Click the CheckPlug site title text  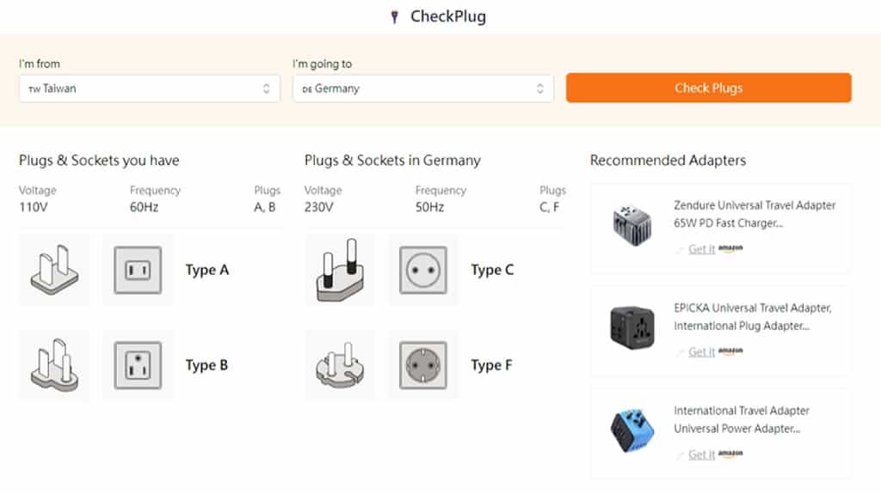(448, 17)
